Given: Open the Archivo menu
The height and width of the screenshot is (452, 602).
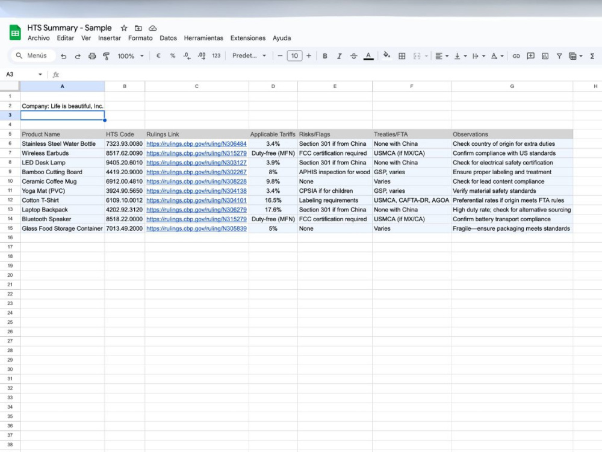Looking at the screenshot, I should point(39,38).
